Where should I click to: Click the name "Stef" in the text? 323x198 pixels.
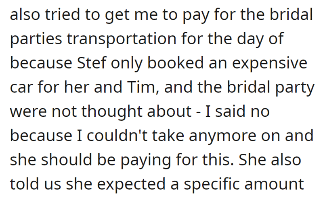(x=92, y=63)
